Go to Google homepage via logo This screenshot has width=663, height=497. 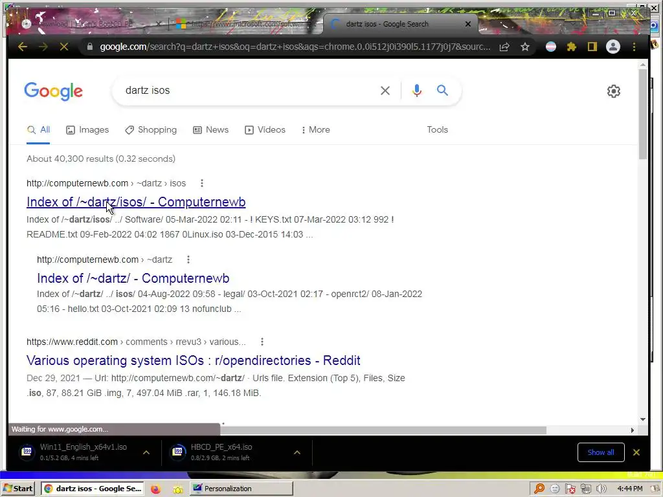click(x=53, y=91)
